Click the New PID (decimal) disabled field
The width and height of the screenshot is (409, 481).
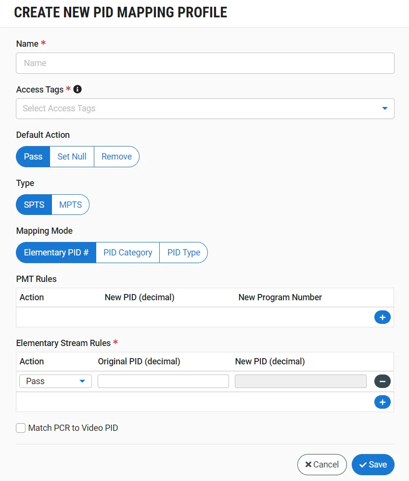tap(301, 381)
